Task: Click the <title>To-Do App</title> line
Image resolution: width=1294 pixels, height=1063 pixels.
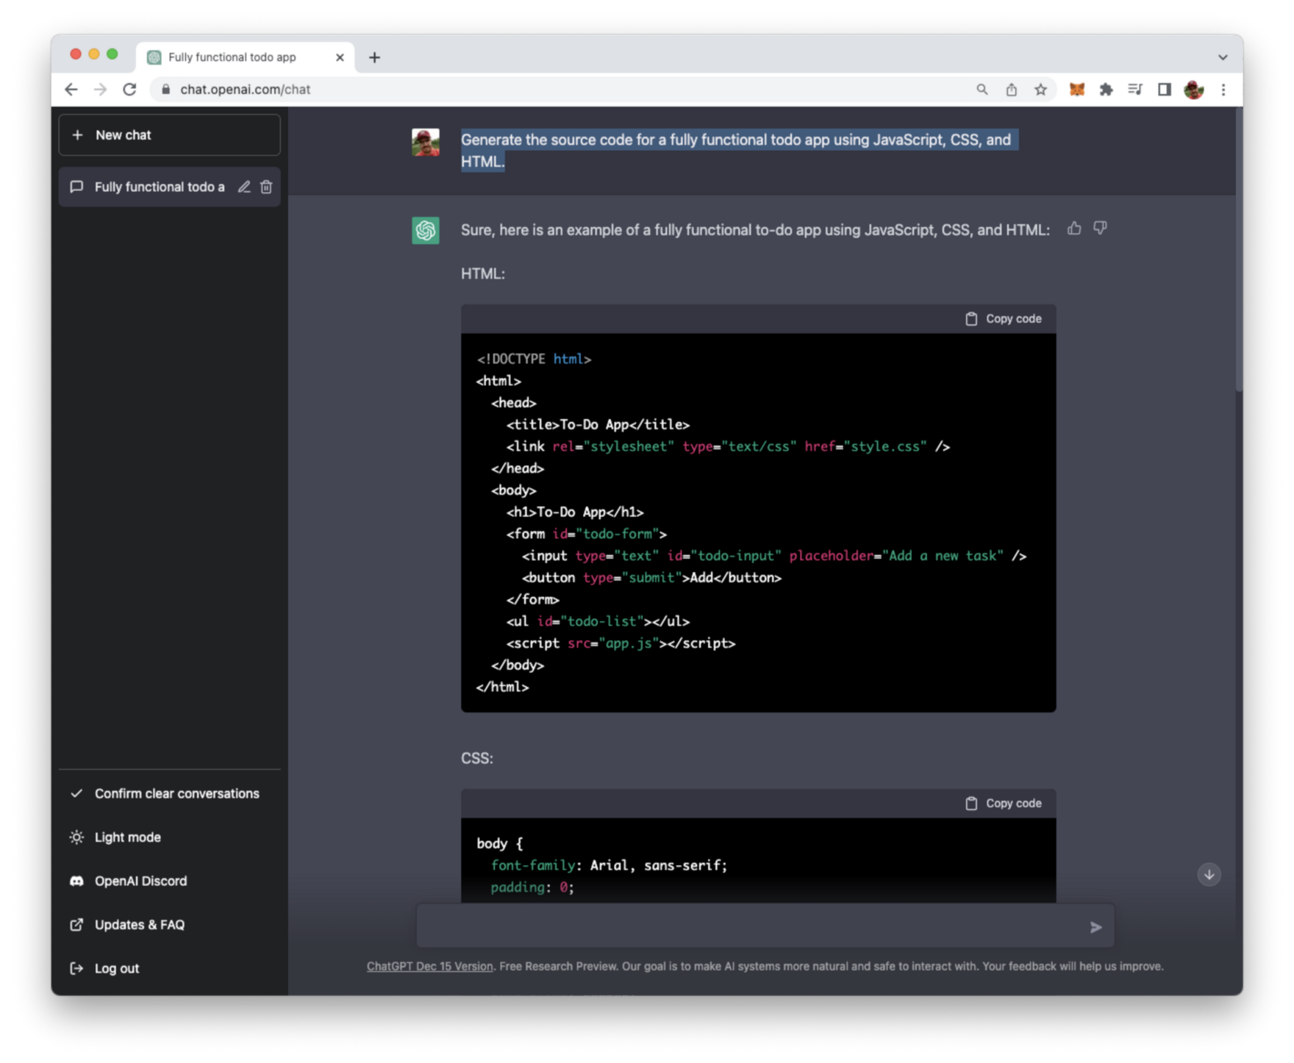Action: [x=598, y=425]
